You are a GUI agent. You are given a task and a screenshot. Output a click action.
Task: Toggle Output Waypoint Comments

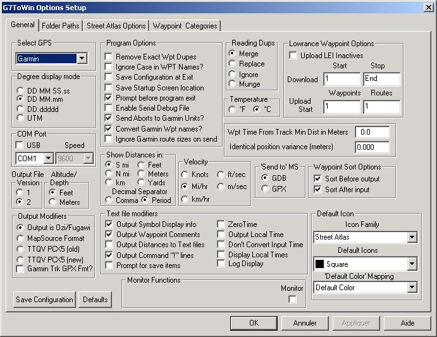click(x=109, y=235)
